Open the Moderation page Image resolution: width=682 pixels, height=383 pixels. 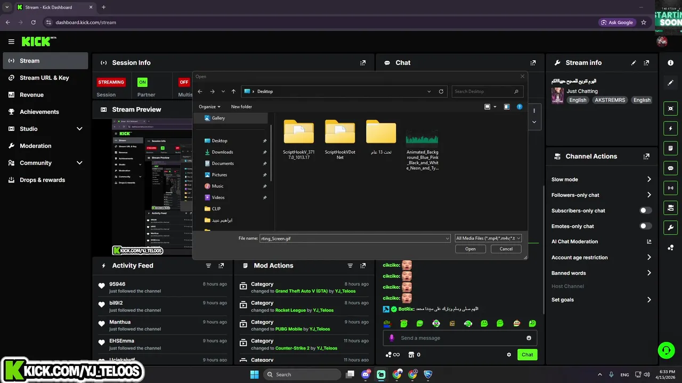[x=45, y=146]
